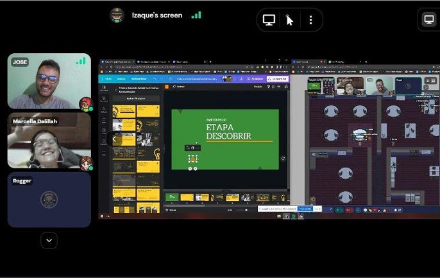Select the pointer cursor tool

pos(290,20)
